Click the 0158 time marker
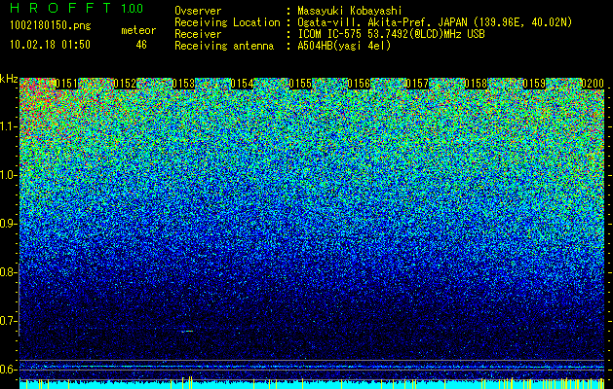The image size is (613, 389). pos(476,84)
